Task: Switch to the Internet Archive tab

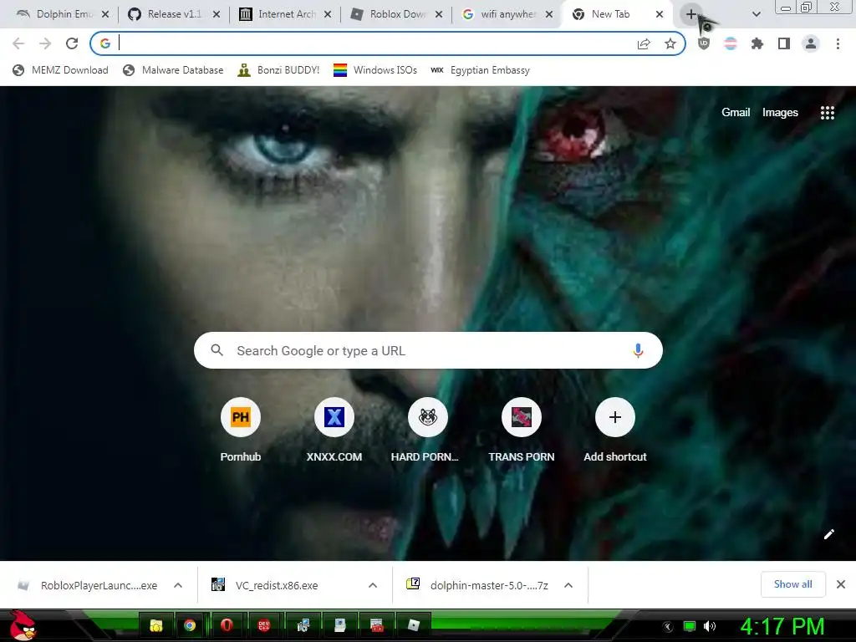Action: tap(284, 15)
